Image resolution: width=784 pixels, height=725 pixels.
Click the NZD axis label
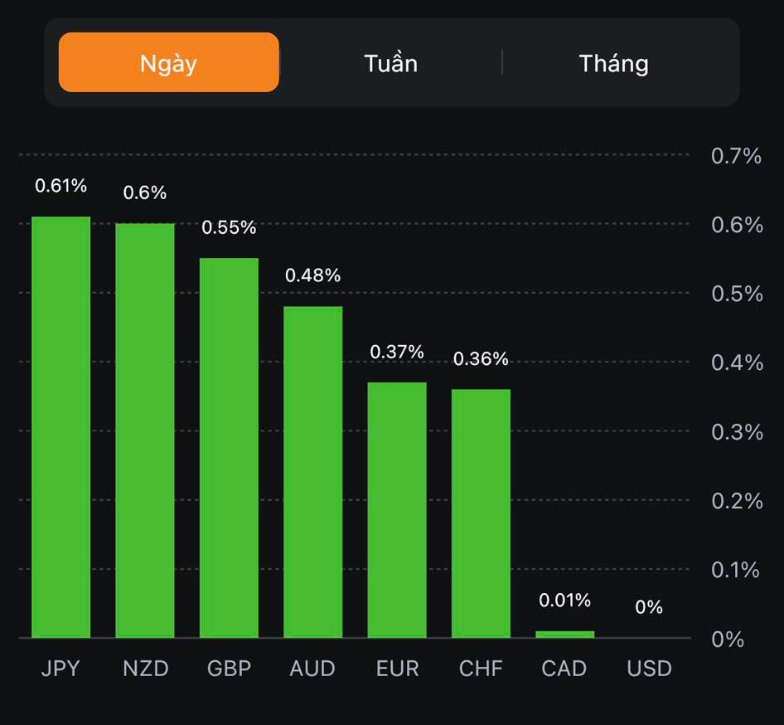coord(145,669)
